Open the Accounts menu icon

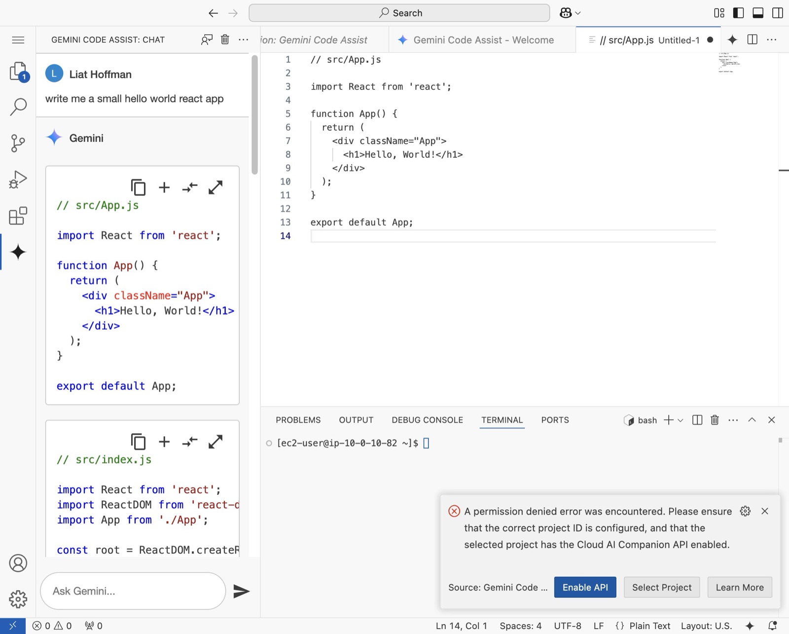pyautogui.click(x=18, y=563)
